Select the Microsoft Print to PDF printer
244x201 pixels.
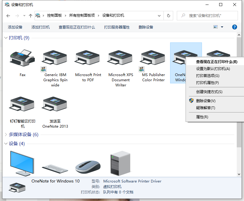pos(88,58)
